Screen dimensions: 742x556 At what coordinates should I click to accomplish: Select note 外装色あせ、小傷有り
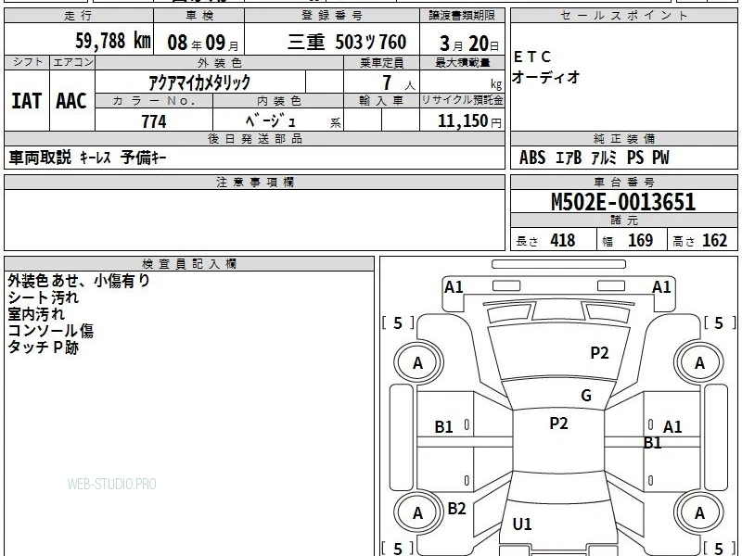click(79, 281)
